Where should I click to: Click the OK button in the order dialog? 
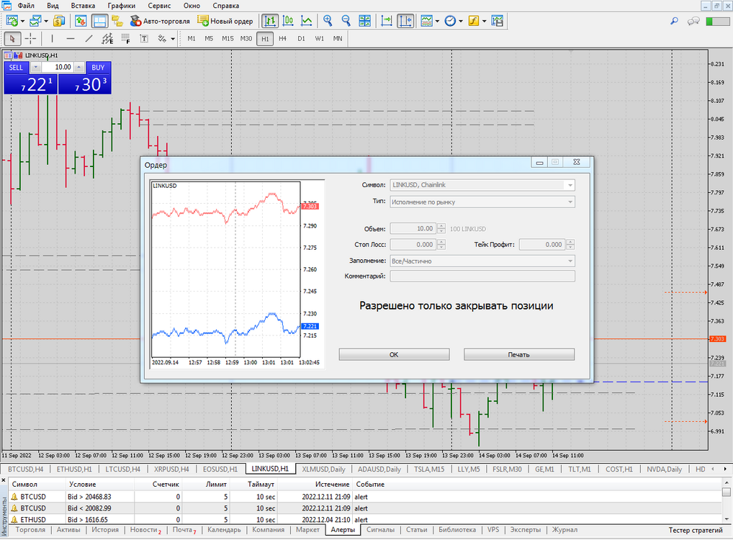click(394, 355)
